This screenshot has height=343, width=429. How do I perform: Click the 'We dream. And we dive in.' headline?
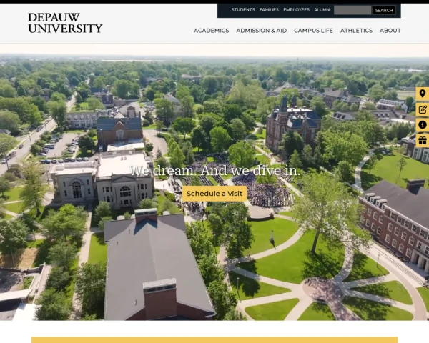(214, 172)
